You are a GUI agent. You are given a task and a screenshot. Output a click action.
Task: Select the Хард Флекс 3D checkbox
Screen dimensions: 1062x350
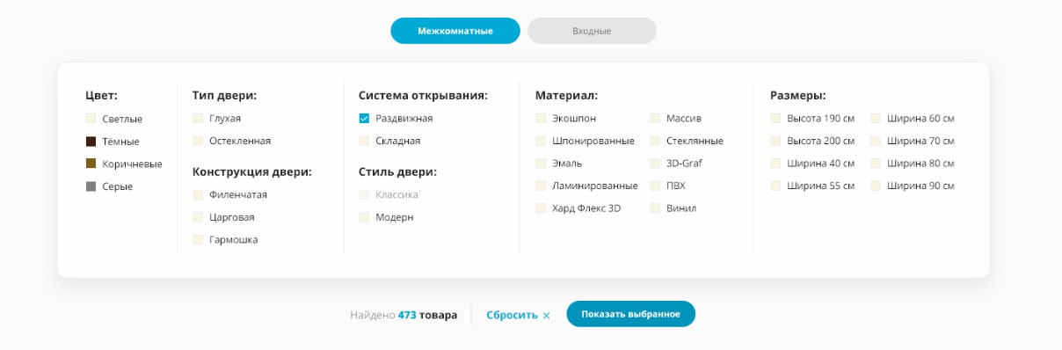click(x=541, y=208)
